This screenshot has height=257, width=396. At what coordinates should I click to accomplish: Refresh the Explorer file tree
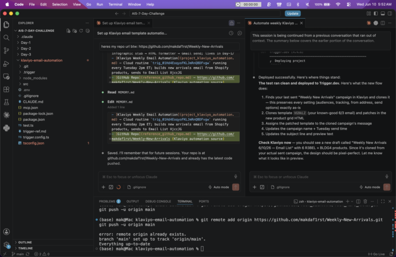pos(81,31)
